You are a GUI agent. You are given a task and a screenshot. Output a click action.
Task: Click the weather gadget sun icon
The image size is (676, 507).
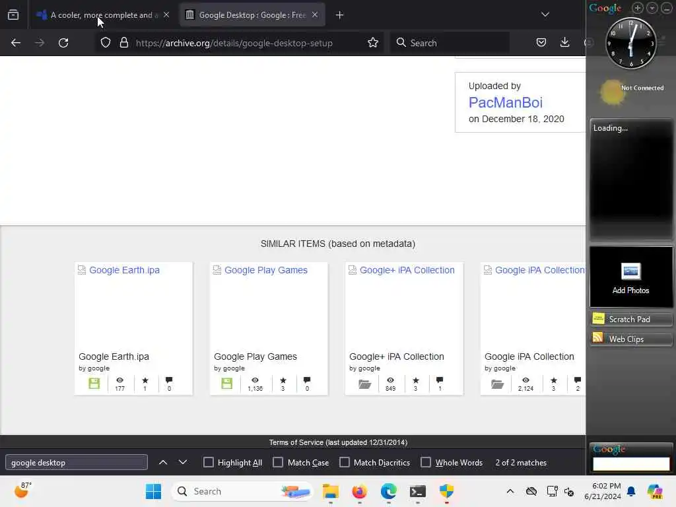[612, 92]
